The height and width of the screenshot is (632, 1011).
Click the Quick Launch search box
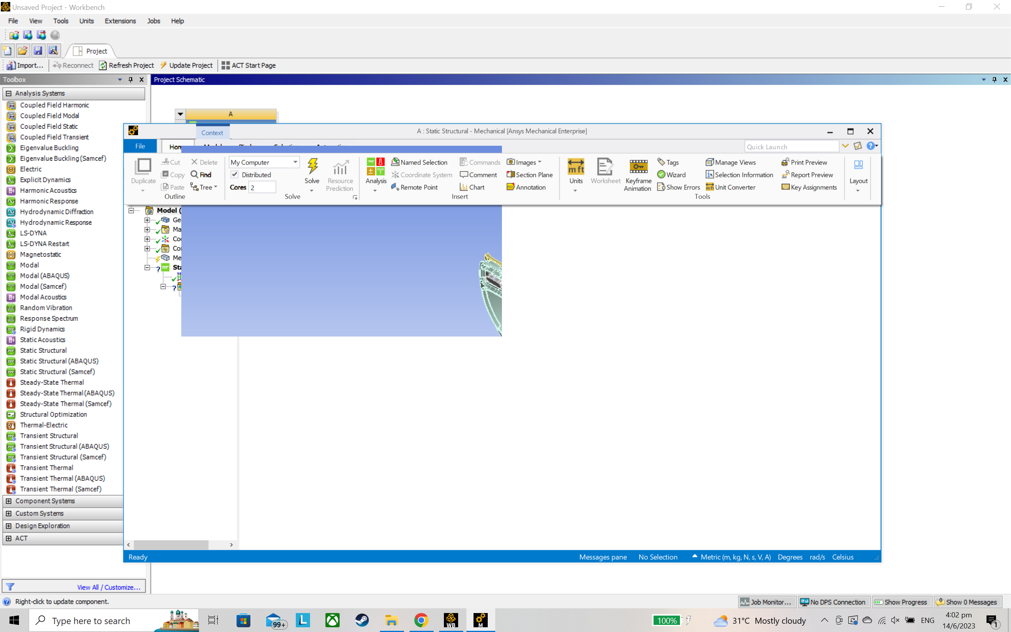791,146
